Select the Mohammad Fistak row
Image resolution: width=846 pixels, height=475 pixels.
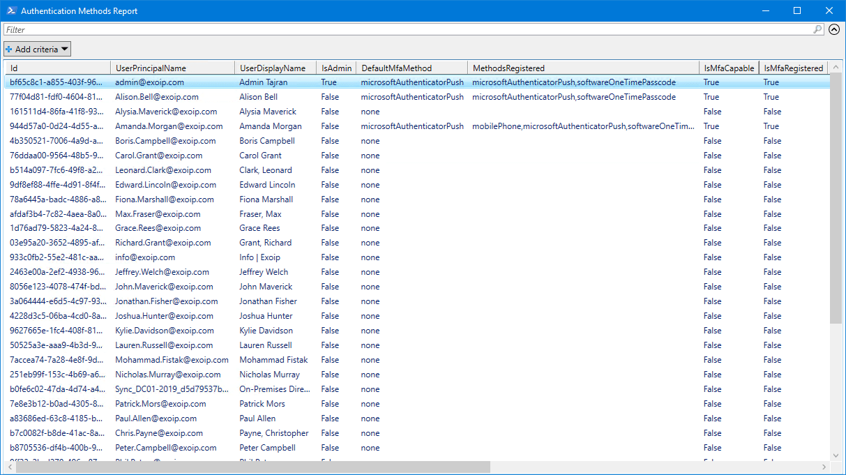pos(273,360)
